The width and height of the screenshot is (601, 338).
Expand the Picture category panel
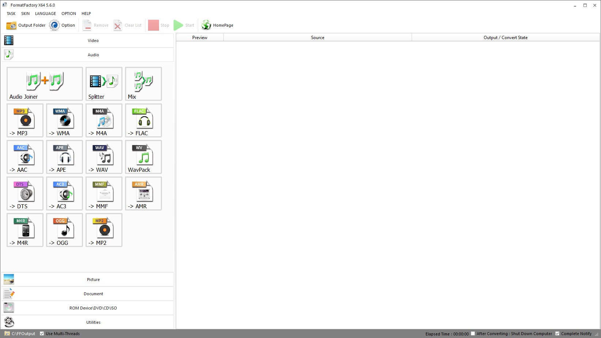tap(87, 280)
